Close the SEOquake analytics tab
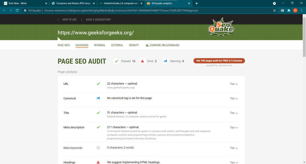This screenshot has width=306, height=164. 189,3
